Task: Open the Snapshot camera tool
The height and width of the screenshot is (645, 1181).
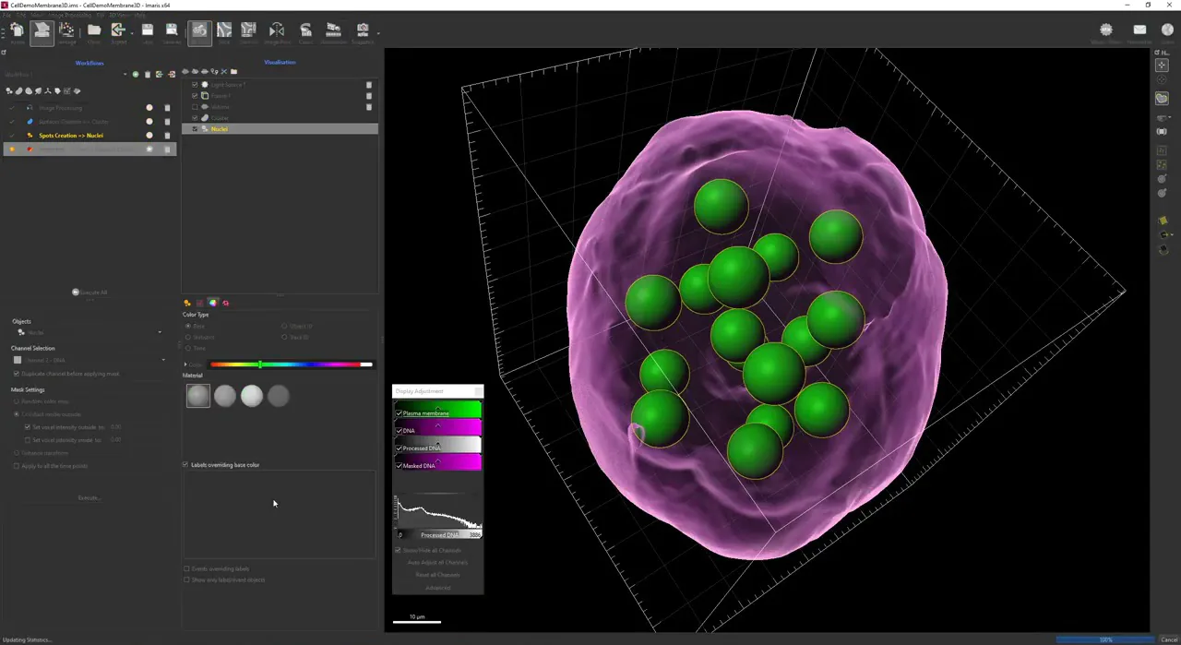Action: point(363,32)
